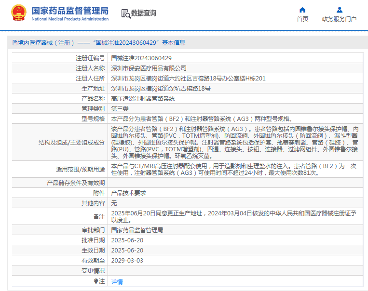Click the 生产地址 row label
The height and width of the screenshot is (291, 368).
coord(93,88)
